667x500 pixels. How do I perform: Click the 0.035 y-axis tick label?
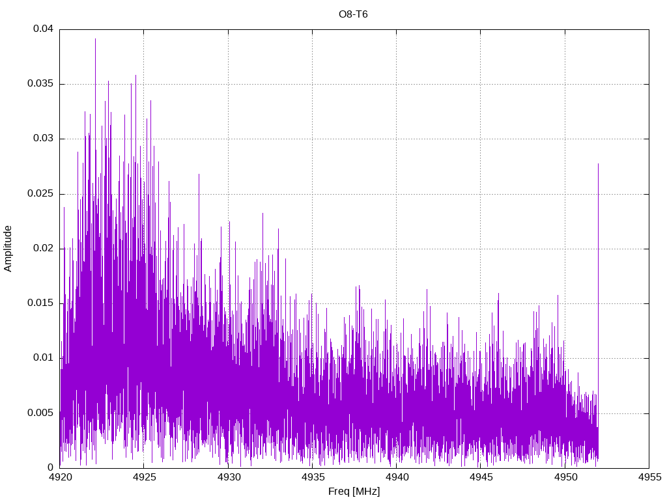(x=41, y=84)
